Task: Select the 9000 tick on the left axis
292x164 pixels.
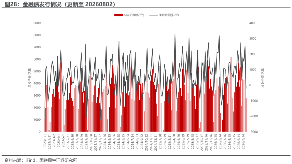Action: pos(37,23)
